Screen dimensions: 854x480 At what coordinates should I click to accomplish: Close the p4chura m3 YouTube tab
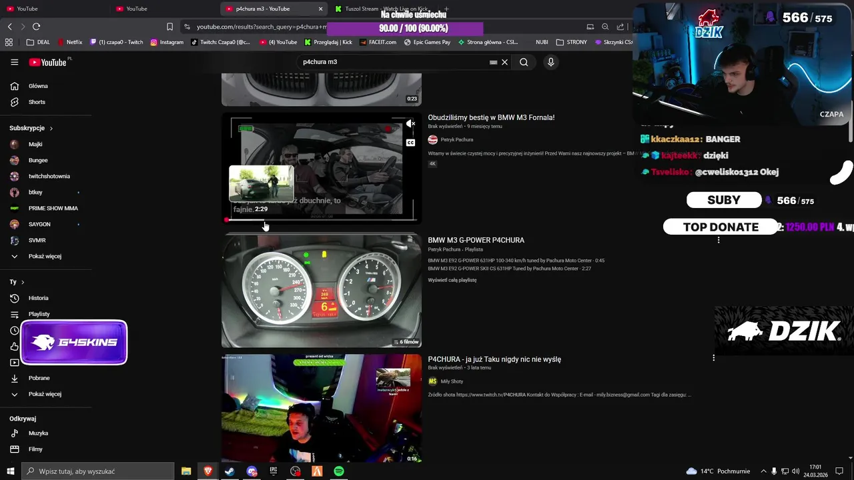click(320, 9)
